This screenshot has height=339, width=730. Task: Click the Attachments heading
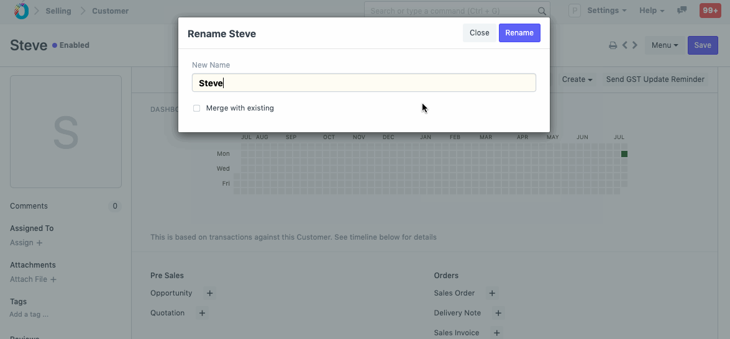click(32, 265)
